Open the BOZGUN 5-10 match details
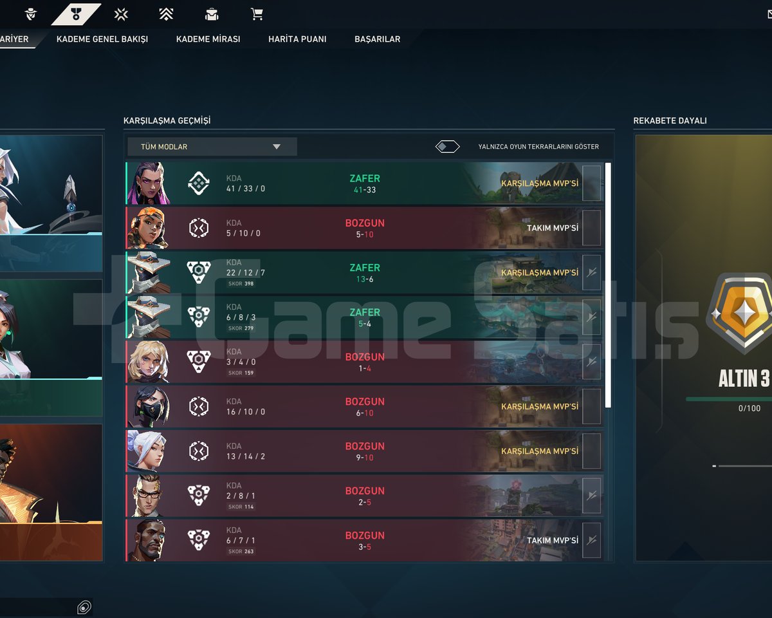Image resolution: width=772 pixels, height=618 pixels. (365, 228)
